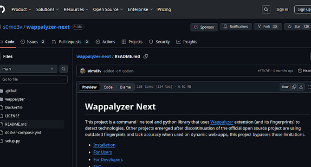Screen dimensions: 311x167
Task: Expand the Enterprise menu
Action: pos(140,9)
